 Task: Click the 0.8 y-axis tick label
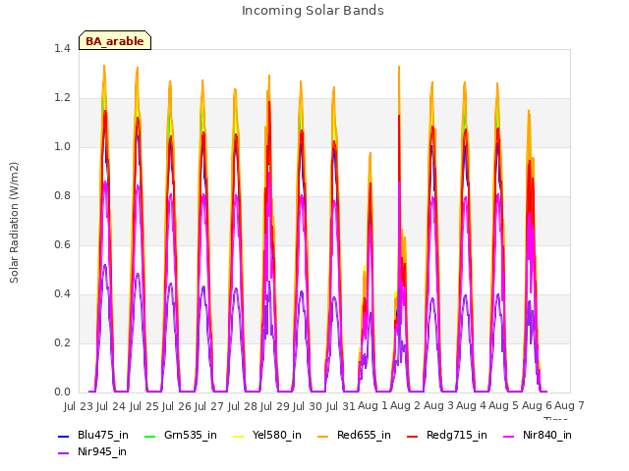[62, 196]
